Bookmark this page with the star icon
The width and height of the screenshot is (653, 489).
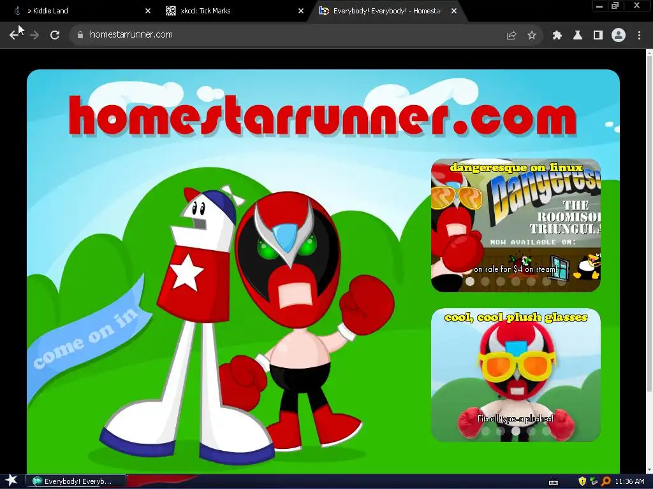(532, 36)
